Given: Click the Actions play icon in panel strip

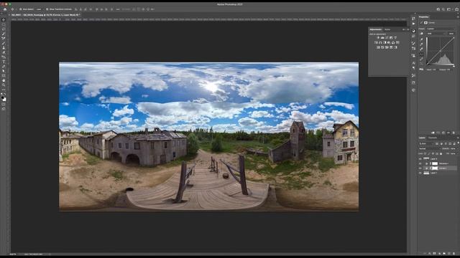Looking at the screenshot, I should click(x=413, y=24).
